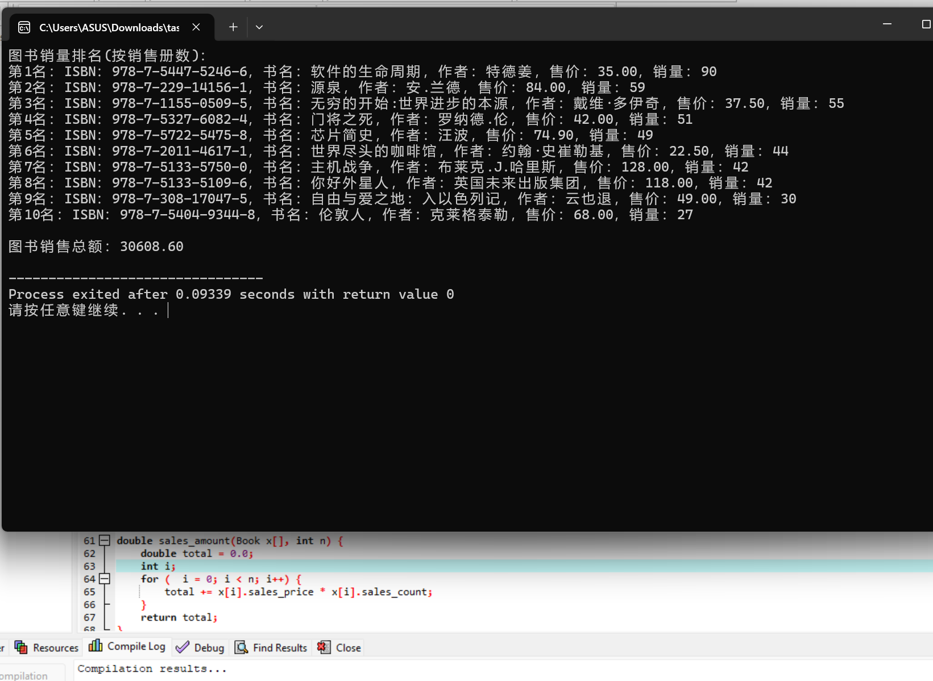
Task: Click line number 65 in the gutter
Action: (x=89, y=592)
